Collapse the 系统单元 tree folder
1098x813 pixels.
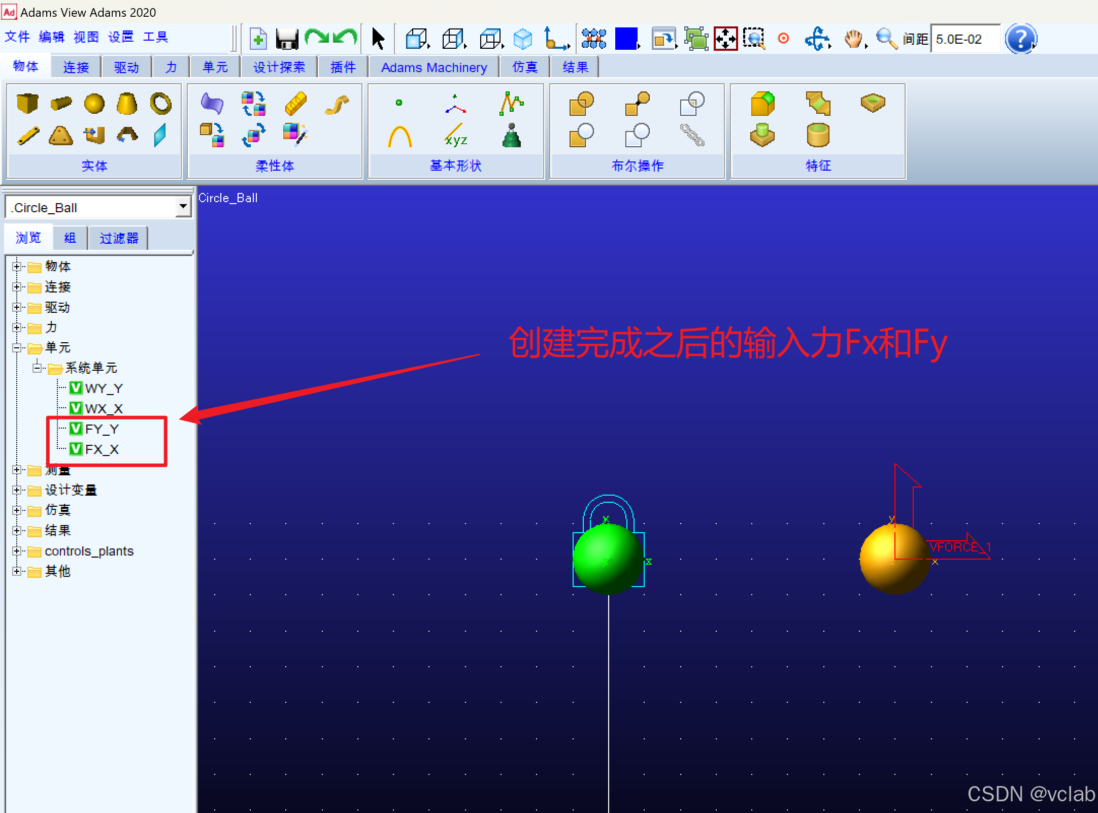[x=37, y=368]
